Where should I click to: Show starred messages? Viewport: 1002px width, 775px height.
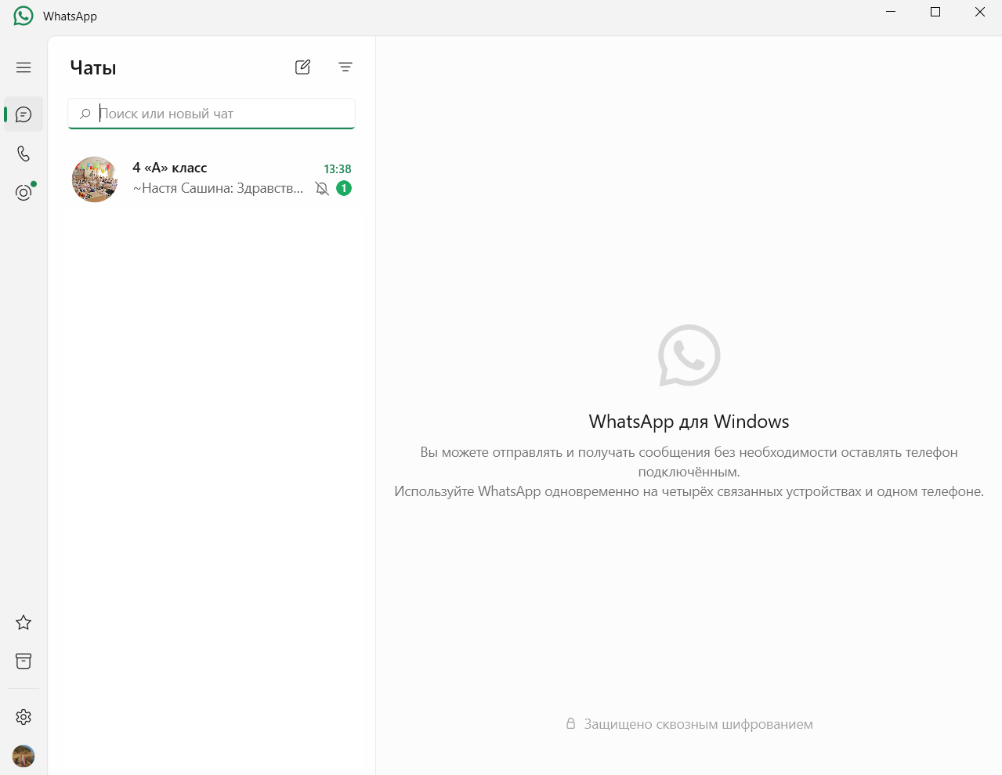pos(24,622)
